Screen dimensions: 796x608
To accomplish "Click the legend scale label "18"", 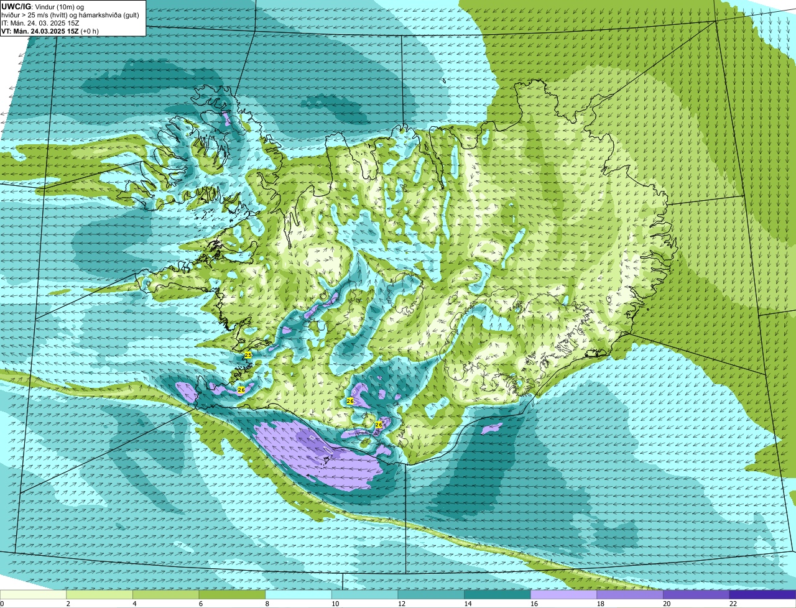I will (x=601, y=604).
